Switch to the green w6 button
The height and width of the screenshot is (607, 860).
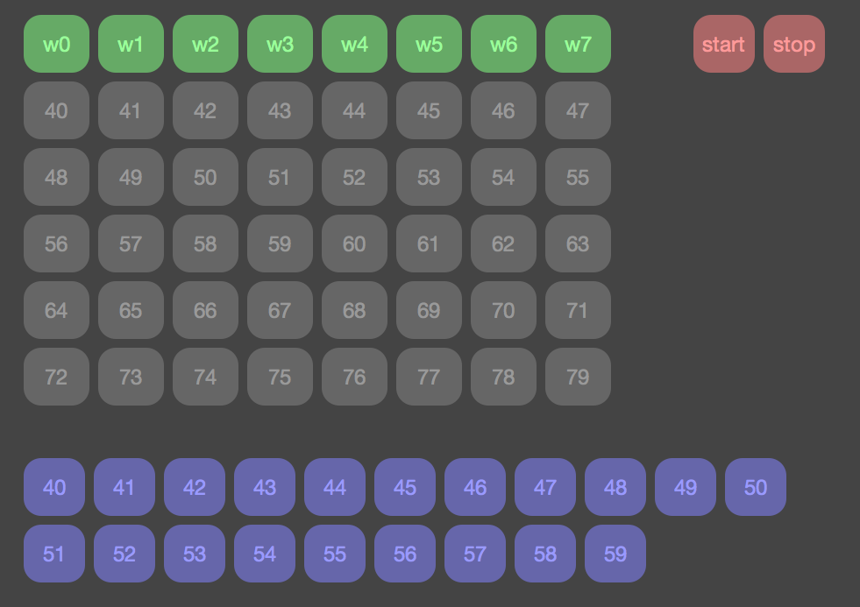coord(503,44)
